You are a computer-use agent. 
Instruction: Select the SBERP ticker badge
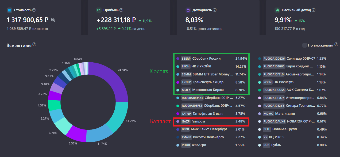point(186,58)
